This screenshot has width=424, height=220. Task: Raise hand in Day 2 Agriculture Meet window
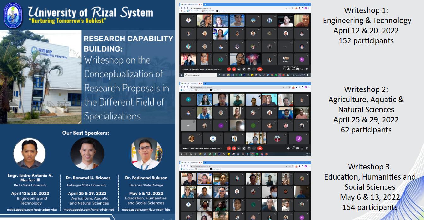(244, 148)
